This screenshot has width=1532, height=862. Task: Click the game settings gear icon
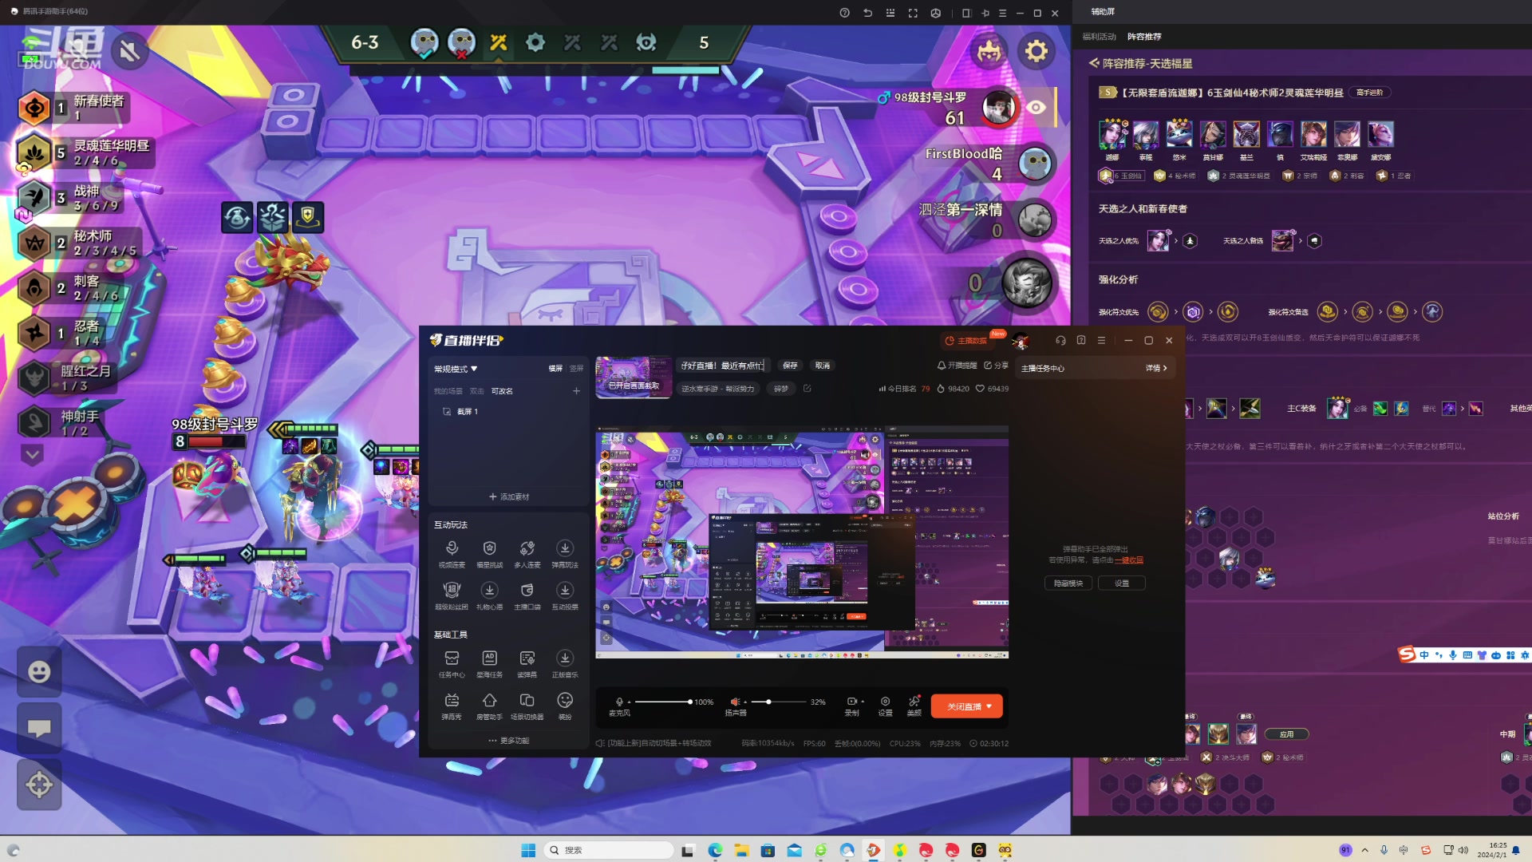tap(1036, 51)
